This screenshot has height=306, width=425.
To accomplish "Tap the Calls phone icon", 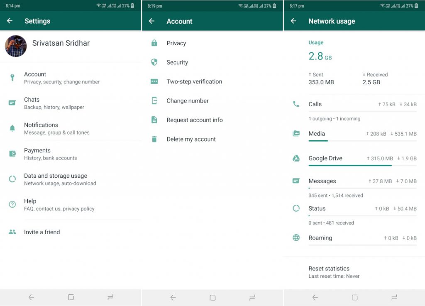I will [x=296, y=104].
